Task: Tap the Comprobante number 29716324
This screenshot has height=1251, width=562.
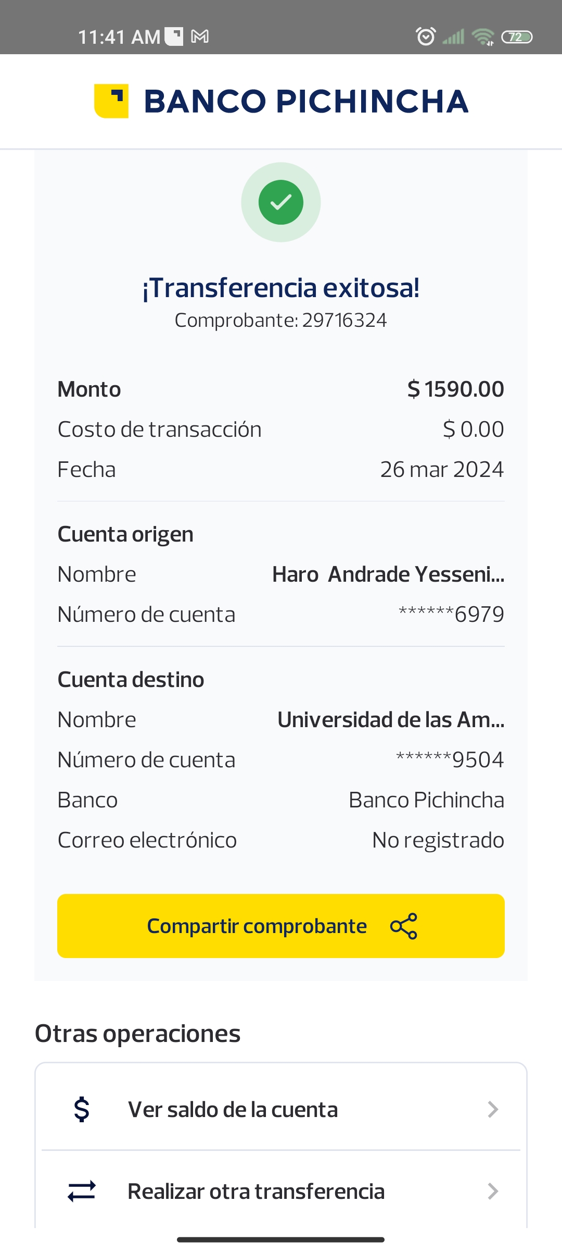Action: [344, 320]
